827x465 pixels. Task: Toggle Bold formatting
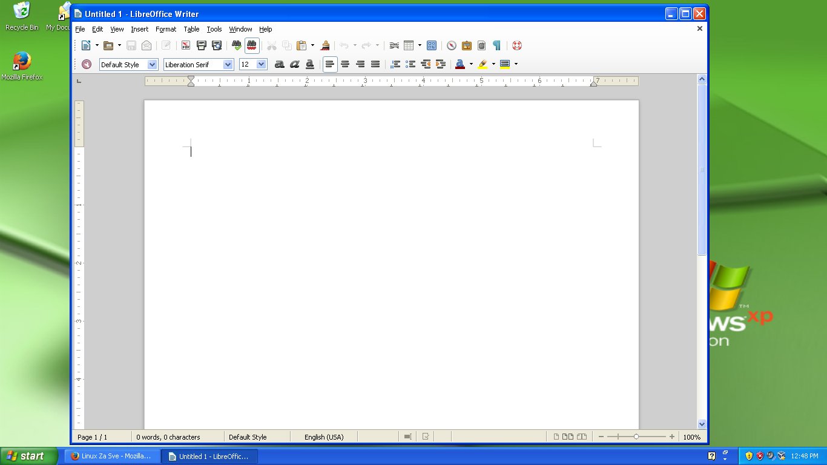(279, 64)
